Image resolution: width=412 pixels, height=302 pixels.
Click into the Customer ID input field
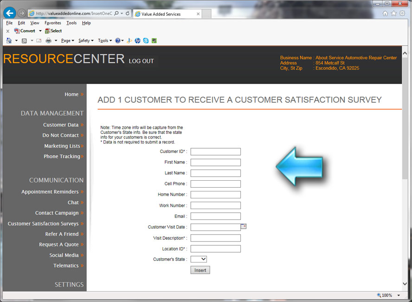pyautogui.click(x=215, y=151)
